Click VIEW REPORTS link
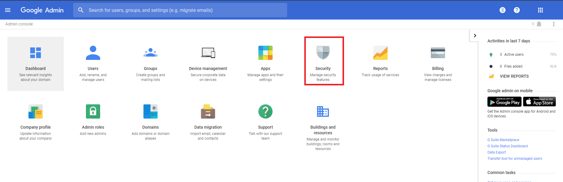563x182 pixels. [514, 76]
